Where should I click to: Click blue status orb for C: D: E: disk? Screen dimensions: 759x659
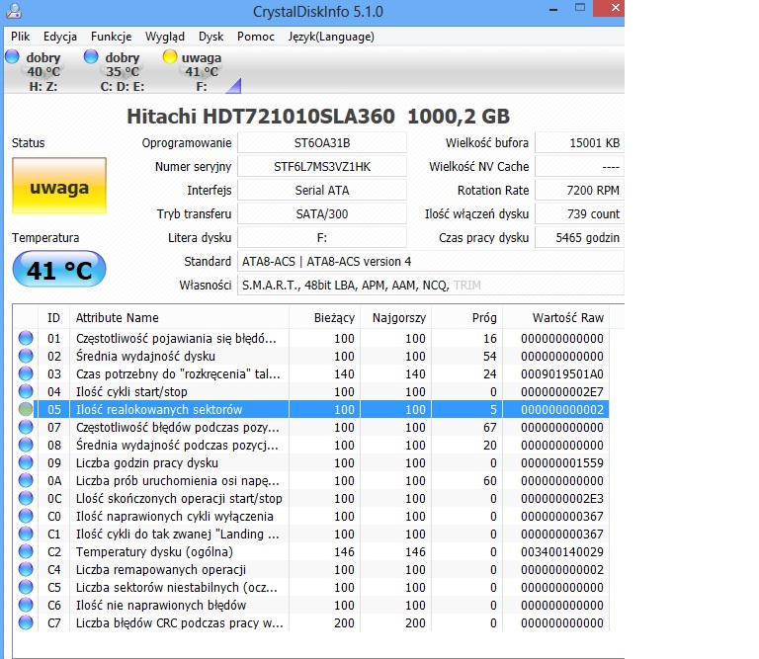click(91, 56)
